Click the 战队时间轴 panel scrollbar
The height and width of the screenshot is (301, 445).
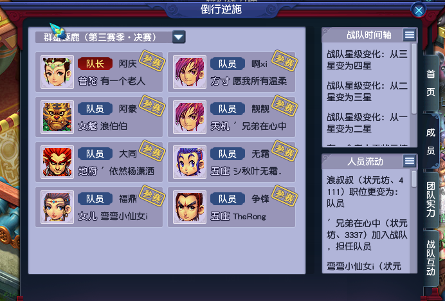pyautogui.click(x=413, y=79)
